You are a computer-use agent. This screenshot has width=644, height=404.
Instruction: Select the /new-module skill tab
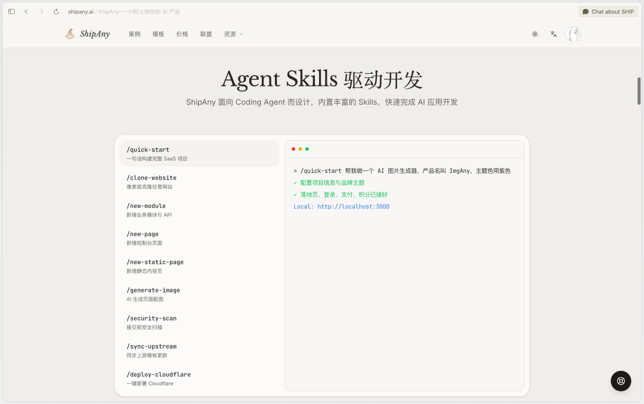click(x=200, y=210)
